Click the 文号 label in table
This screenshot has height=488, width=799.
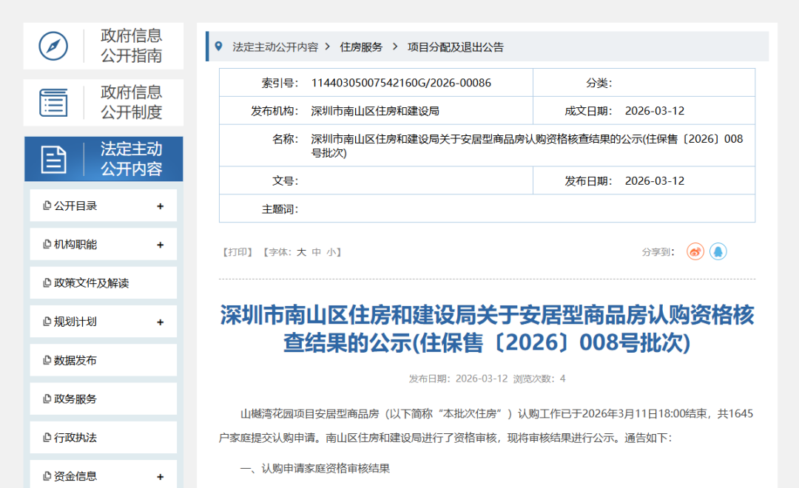(x=286, y=181)
